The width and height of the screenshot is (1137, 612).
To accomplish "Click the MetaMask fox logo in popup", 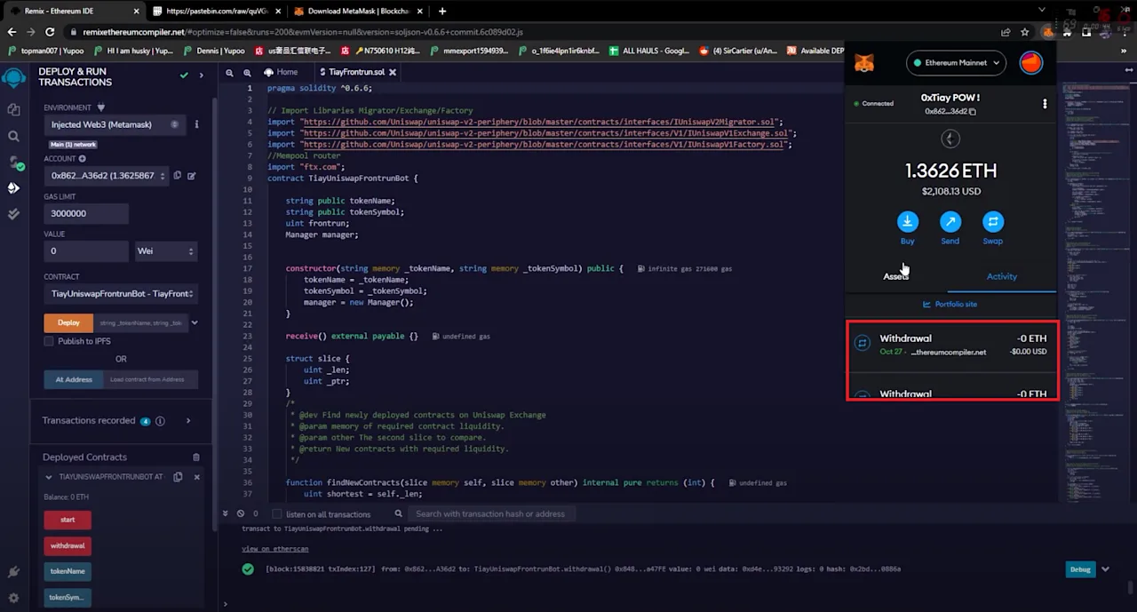I will (863, 63).
